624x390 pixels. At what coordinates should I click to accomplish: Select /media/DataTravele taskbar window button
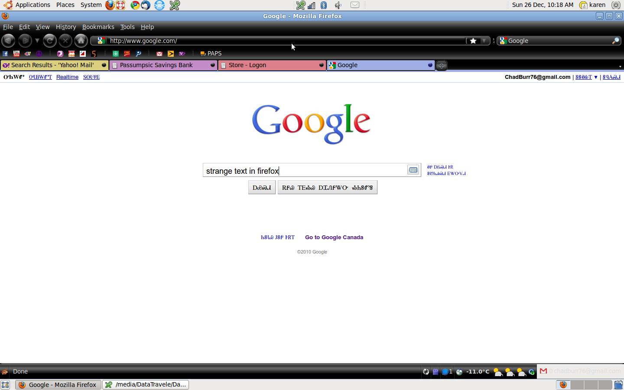tap(146, 384)
